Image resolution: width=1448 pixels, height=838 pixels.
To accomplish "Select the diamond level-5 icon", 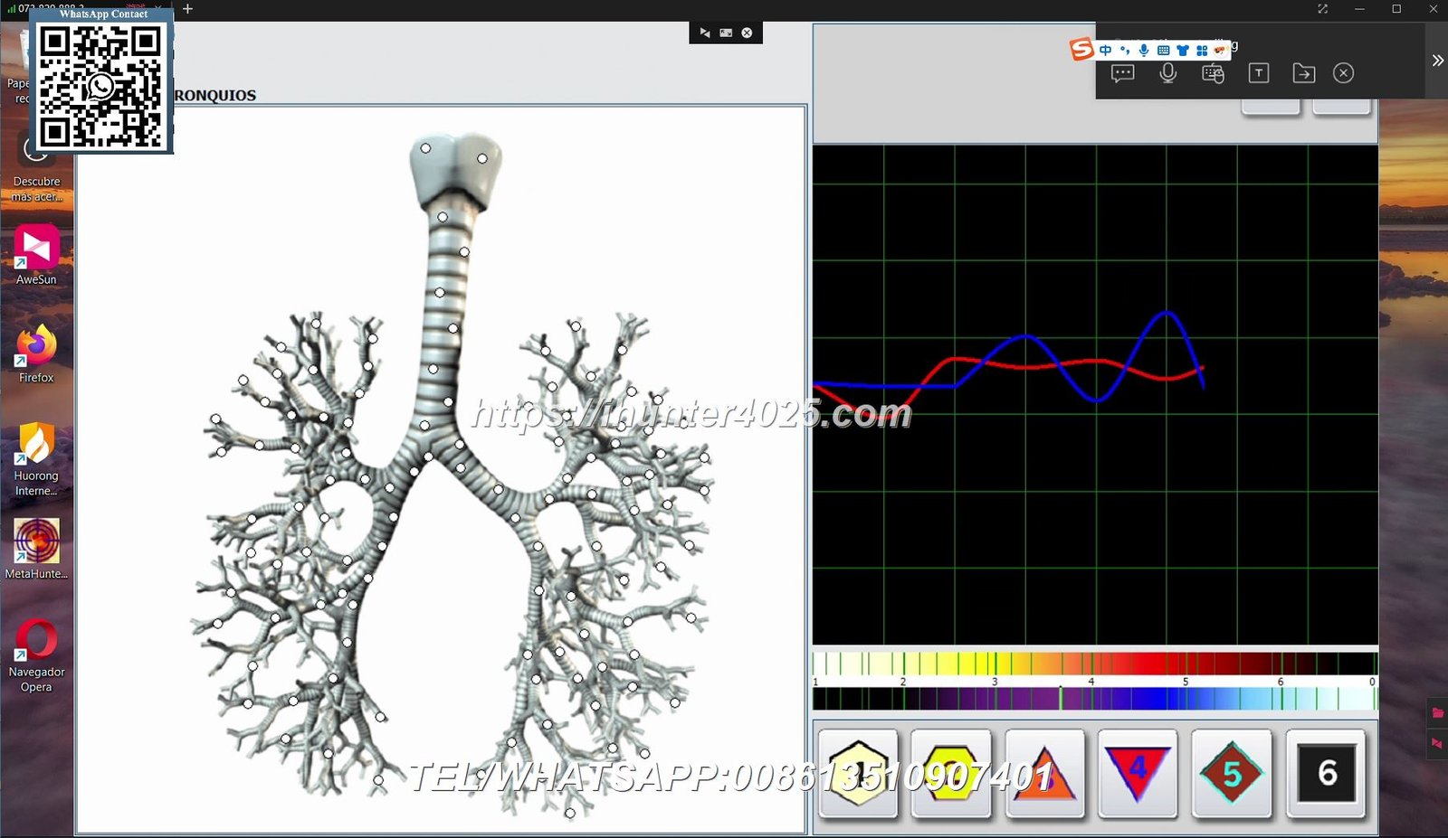I will (1232, 775).
